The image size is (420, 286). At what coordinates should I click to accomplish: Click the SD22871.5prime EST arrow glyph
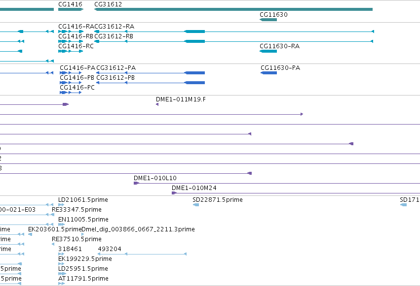tap(196, 205)
